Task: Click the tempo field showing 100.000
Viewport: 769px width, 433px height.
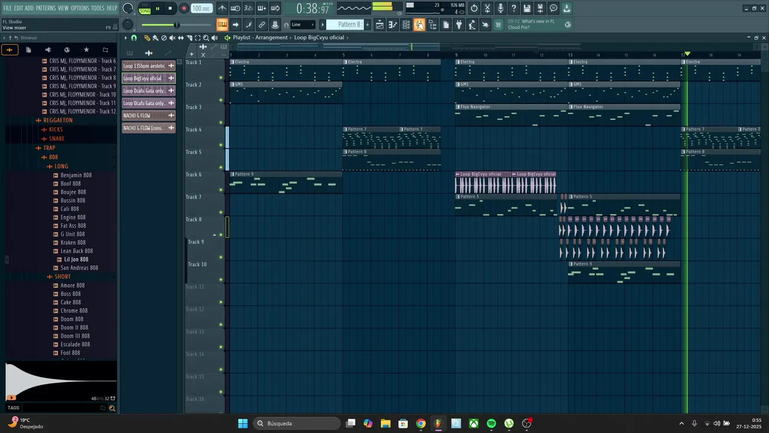Action: coord(201,8)
